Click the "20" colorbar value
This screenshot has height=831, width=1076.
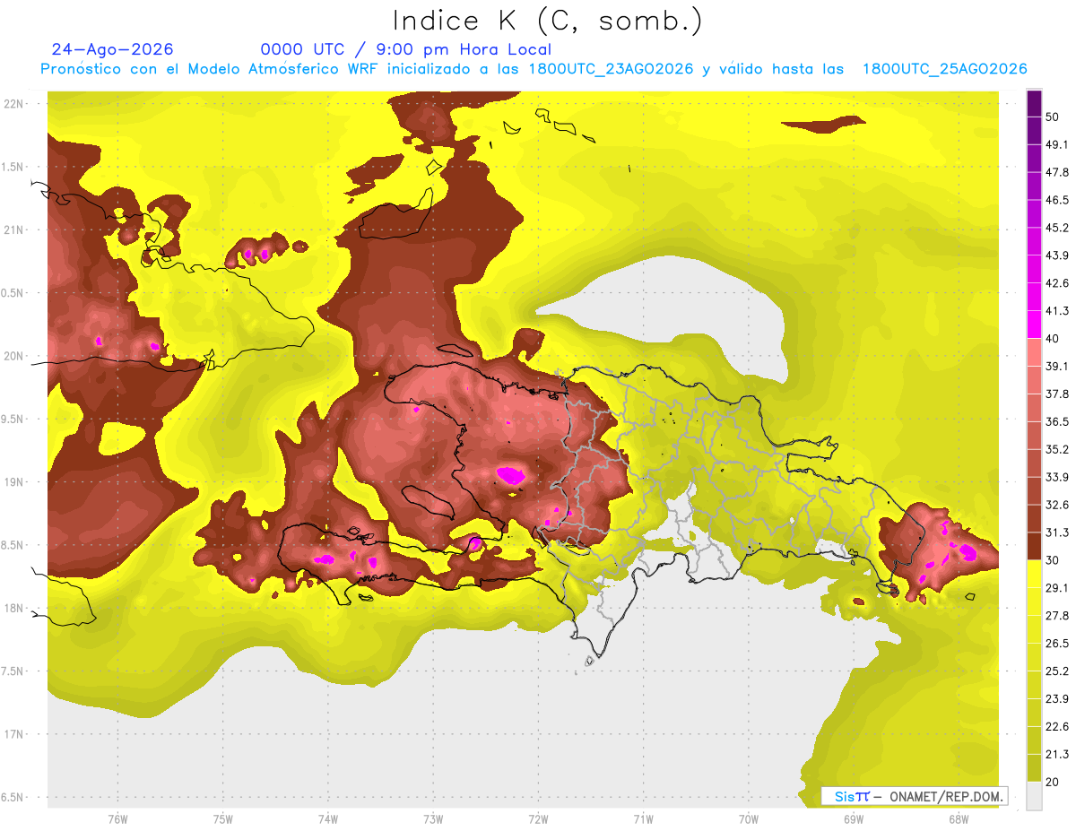1053,782
